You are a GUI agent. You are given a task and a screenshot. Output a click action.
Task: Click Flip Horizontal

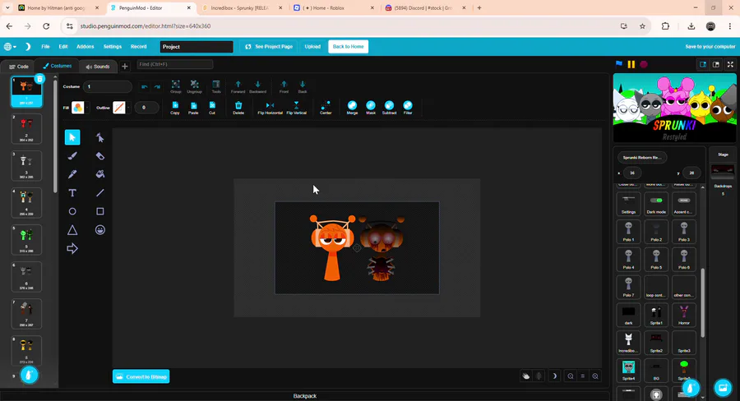(270, 108)
